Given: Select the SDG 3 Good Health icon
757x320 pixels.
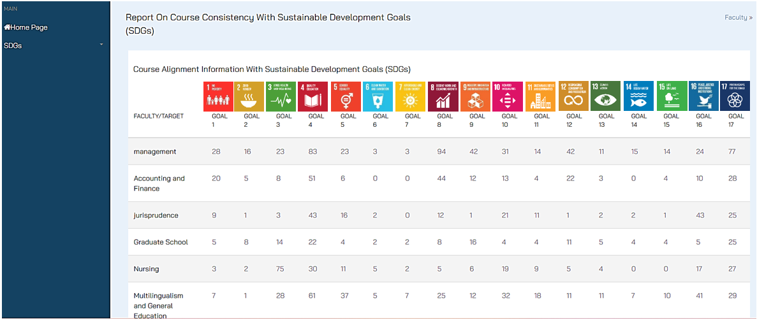Looking at the screenshot, I should click(281, 96).
